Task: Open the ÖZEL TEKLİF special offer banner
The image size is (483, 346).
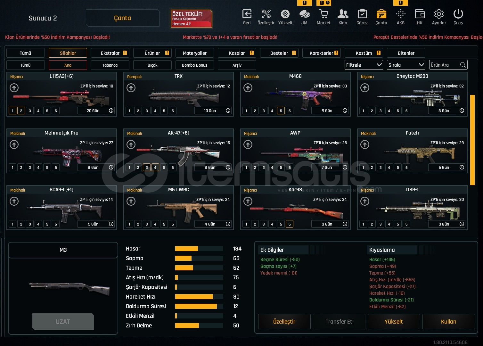Action: 191,18
